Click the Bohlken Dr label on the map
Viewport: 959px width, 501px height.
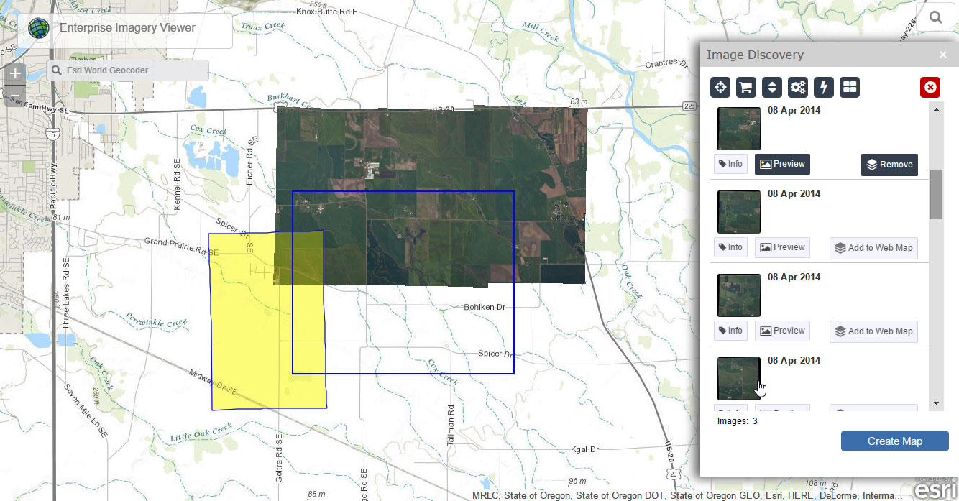click(485, 307)
